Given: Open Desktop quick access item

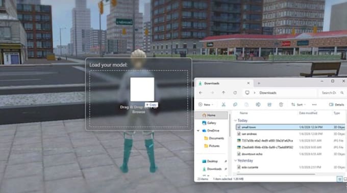Looking at the screenshot, I should point(212,161).
